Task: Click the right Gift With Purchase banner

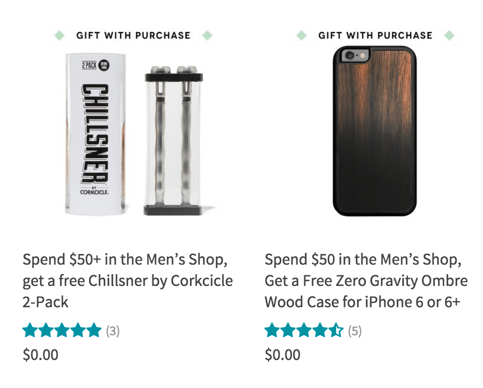Action: tap(375, 35)
